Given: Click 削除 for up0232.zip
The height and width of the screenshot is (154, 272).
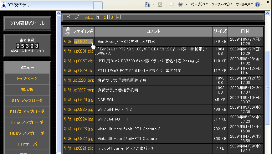Looking at the screenshot, I should [x=68, y=42].
